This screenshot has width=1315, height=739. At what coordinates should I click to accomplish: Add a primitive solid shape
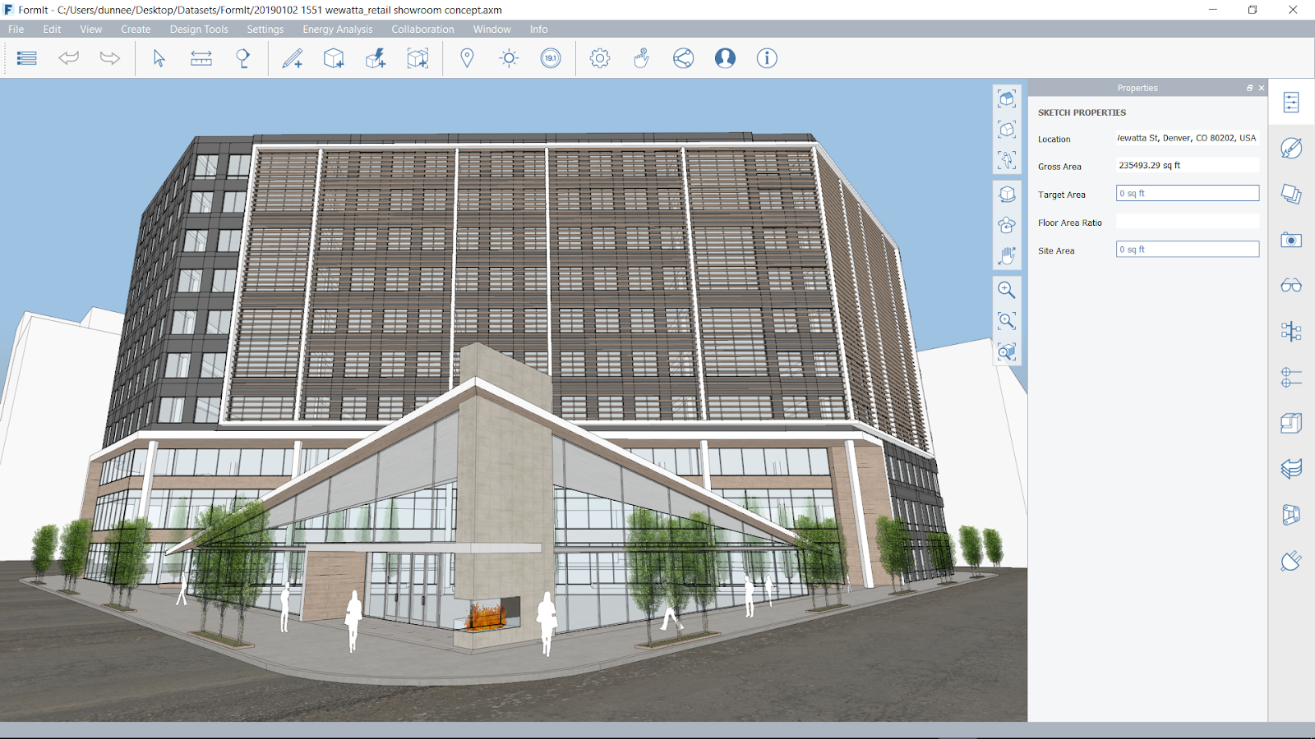pos(334,58)
